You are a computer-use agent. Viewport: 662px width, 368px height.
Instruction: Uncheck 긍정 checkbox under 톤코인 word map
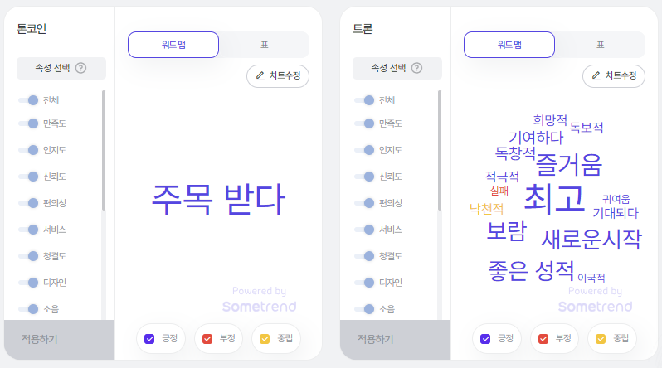pyautogui.click(x=149, y=339)
